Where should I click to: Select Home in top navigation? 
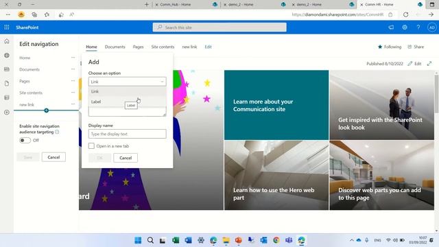91,47
